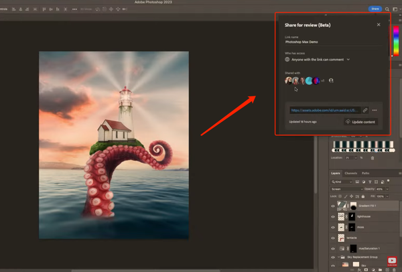Select the lighthouse layer mask thumbnail

click(x=352, y=216)
